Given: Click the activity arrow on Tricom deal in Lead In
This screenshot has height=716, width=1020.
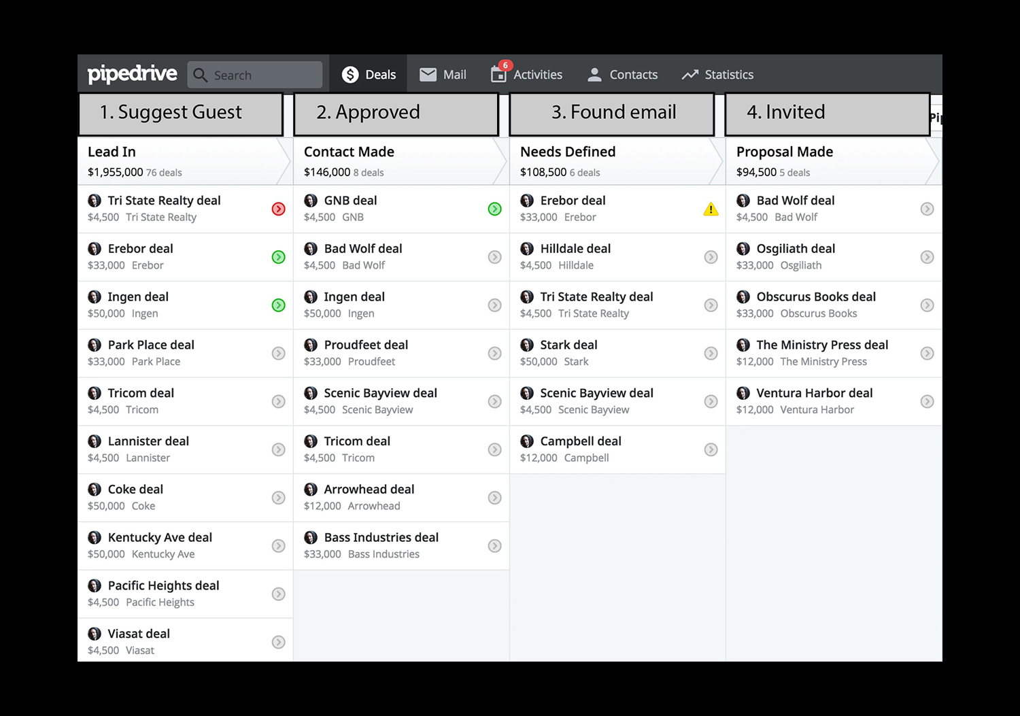Looking at the screenshot, I should 279,402.
